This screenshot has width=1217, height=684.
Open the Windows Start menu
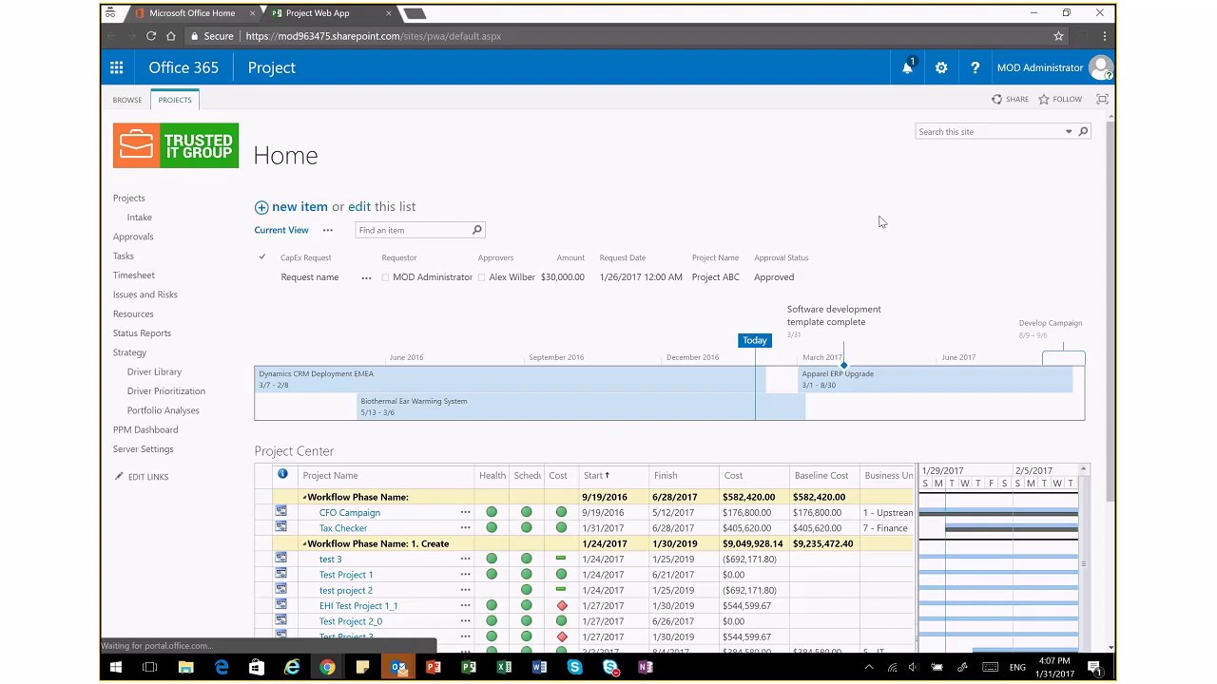coord(115,668)
